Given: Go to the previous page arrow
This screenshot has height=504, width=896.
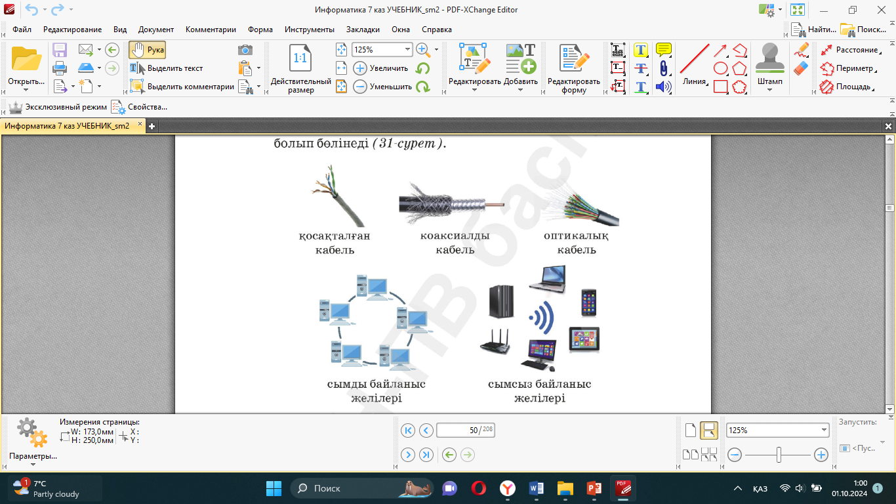Looking at the screenshot, I should pos(426,430).
